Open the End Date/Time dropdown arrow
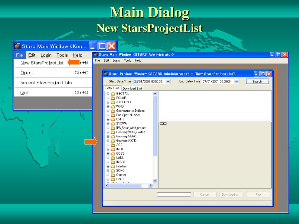This screenshot has width=299, height=224. pos(237,82)
